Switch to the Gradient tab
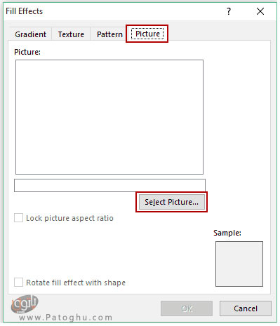 [30, 34]
